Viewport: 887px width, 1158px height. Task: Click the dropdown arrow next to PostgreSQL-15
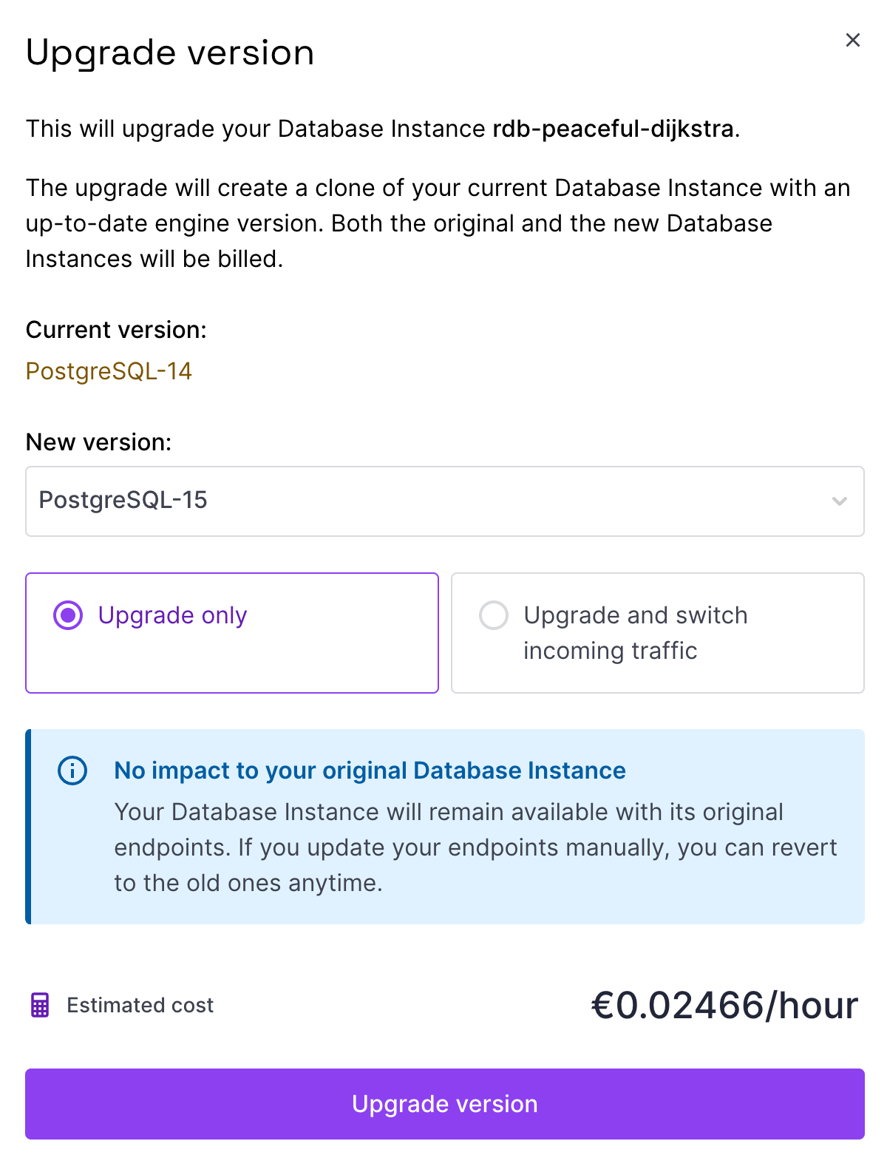[x=839, y=501]
